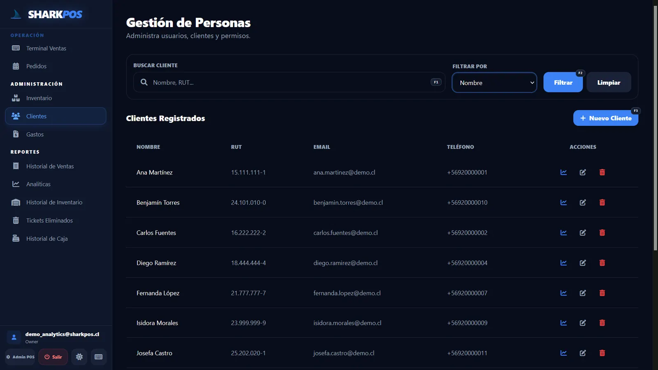Click the user avatar icon
This screenshot has height=370, width=658.
(x=14, y=338)
